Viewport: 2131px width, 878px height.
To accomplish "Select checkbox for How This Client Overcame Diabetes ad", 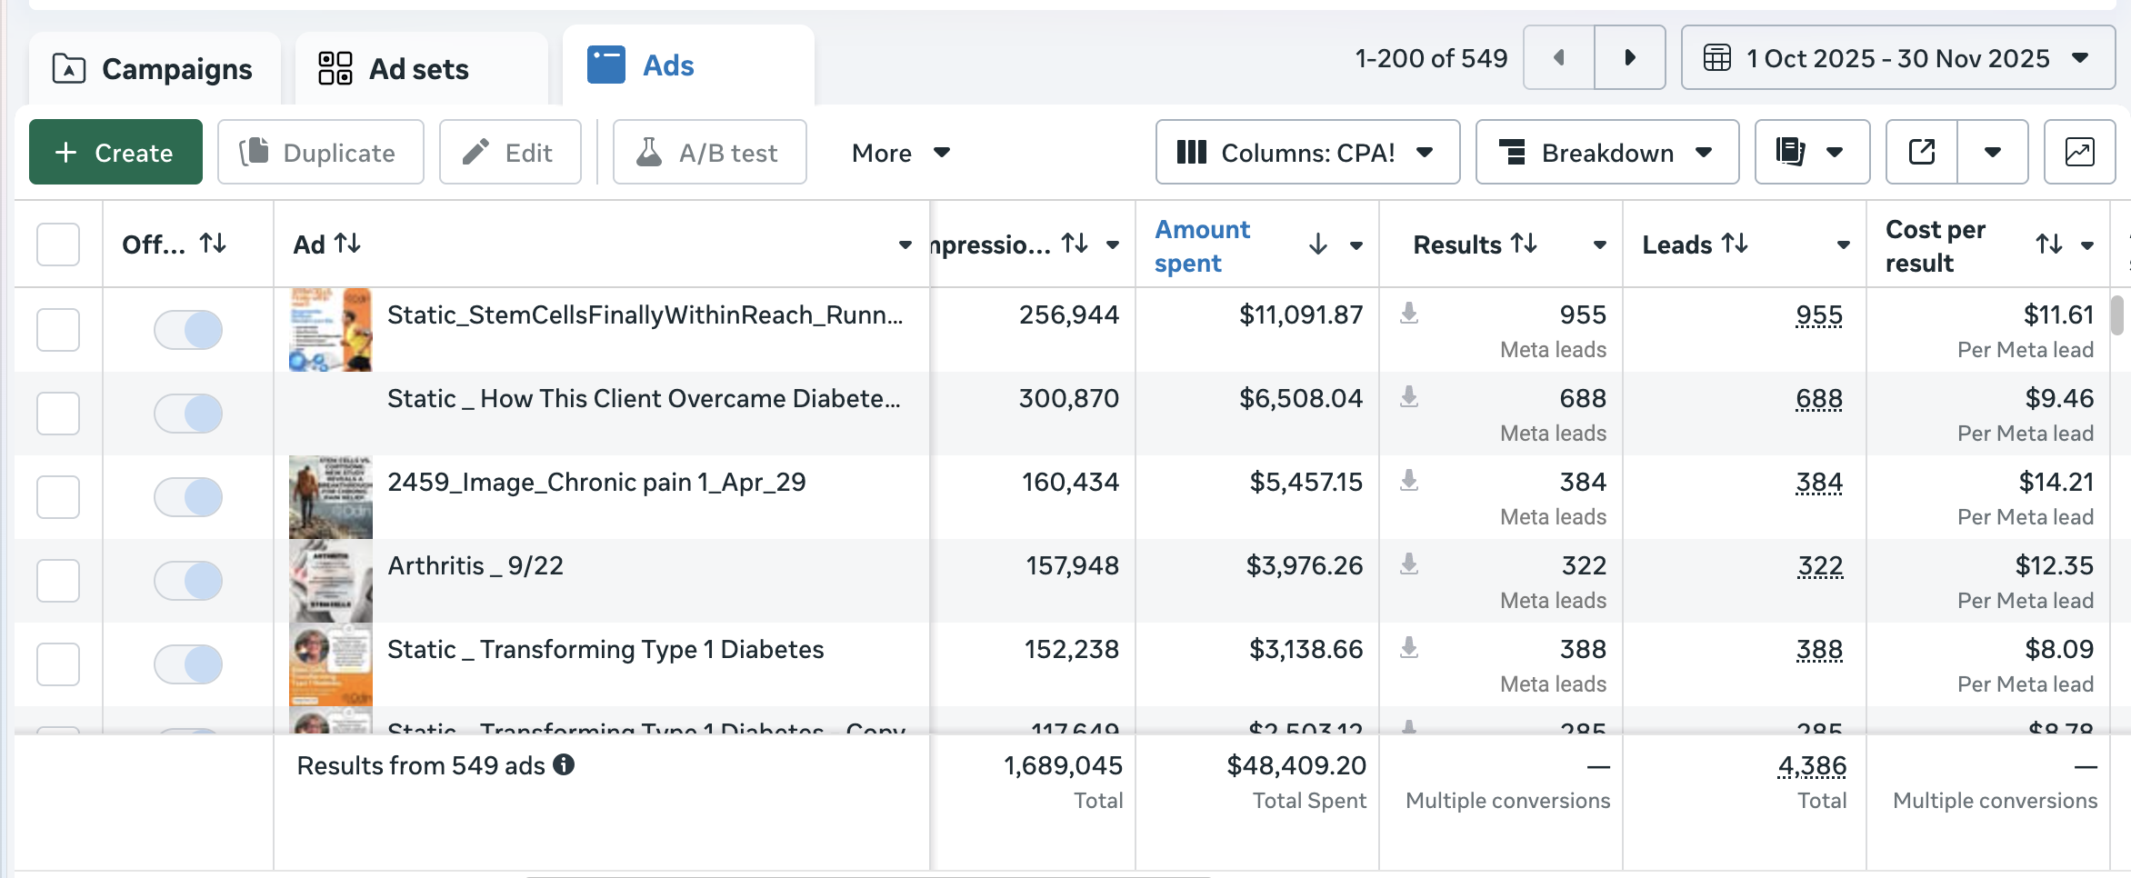I will click(58, 414).
